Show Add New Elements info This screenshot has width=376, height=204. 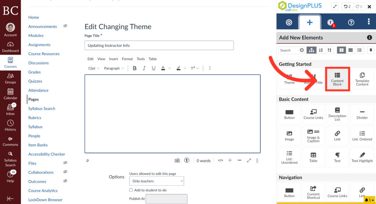tap(369, 38)
